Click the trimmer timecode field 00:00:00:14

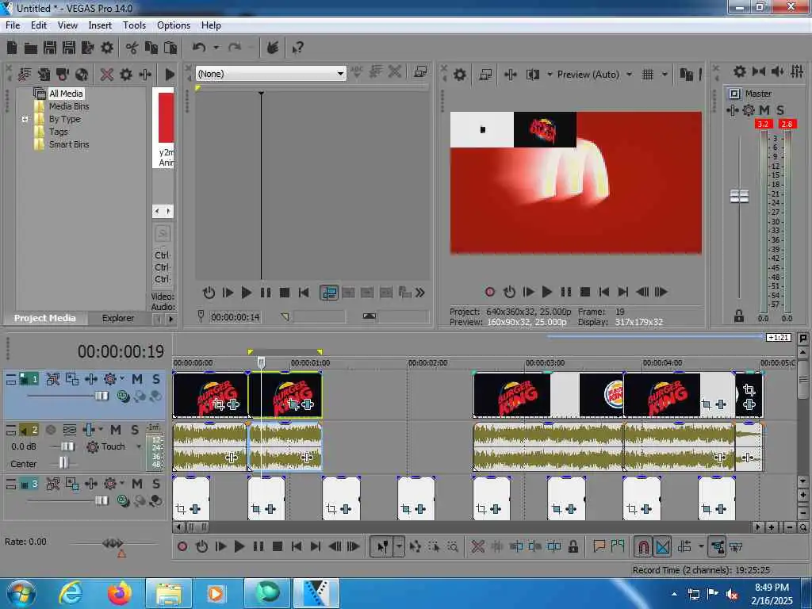click(236, 317)
